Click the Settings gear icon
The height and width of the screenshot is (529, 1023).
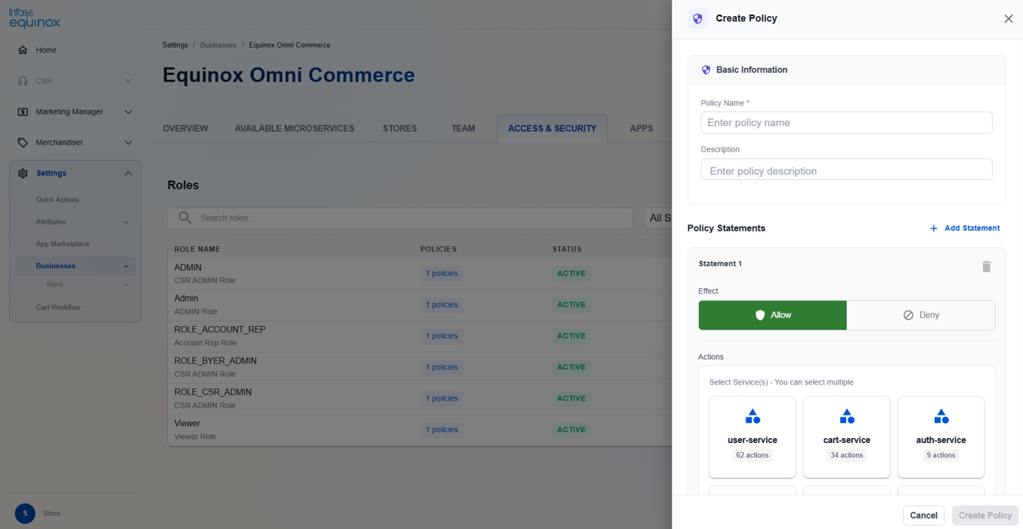[23, 173]
